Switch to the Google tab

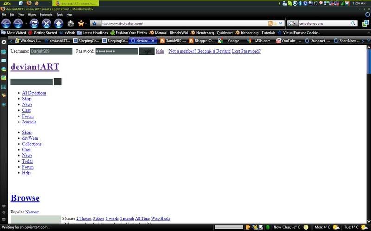231,41
